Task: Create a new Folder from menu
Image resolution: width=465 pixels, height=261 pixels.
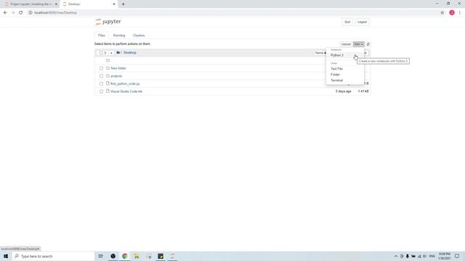Action: (x=335, y=75)
